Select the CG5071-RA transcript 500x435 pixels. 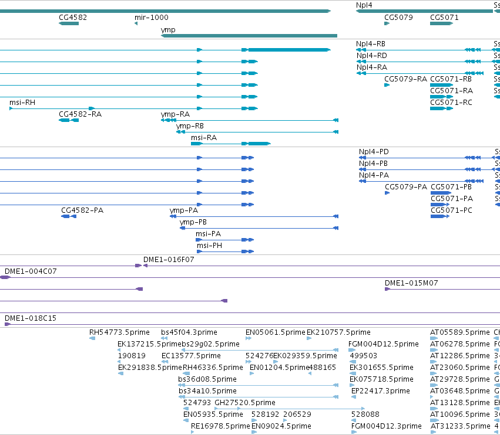[441, 97]
